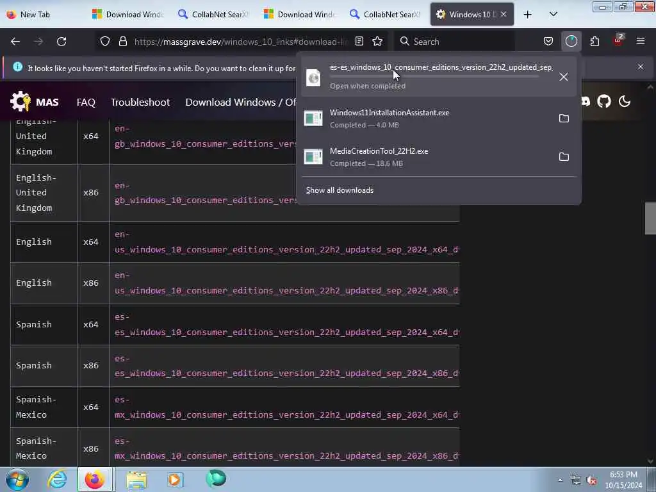Launch Internet Explorer from taskbar
The image size is (656, 492).
point(57,479)
